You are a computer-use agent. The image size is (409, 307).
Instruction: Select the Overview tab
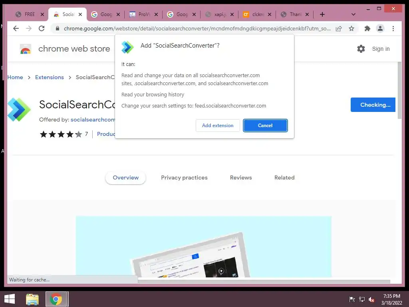click(x=125, y=178)
